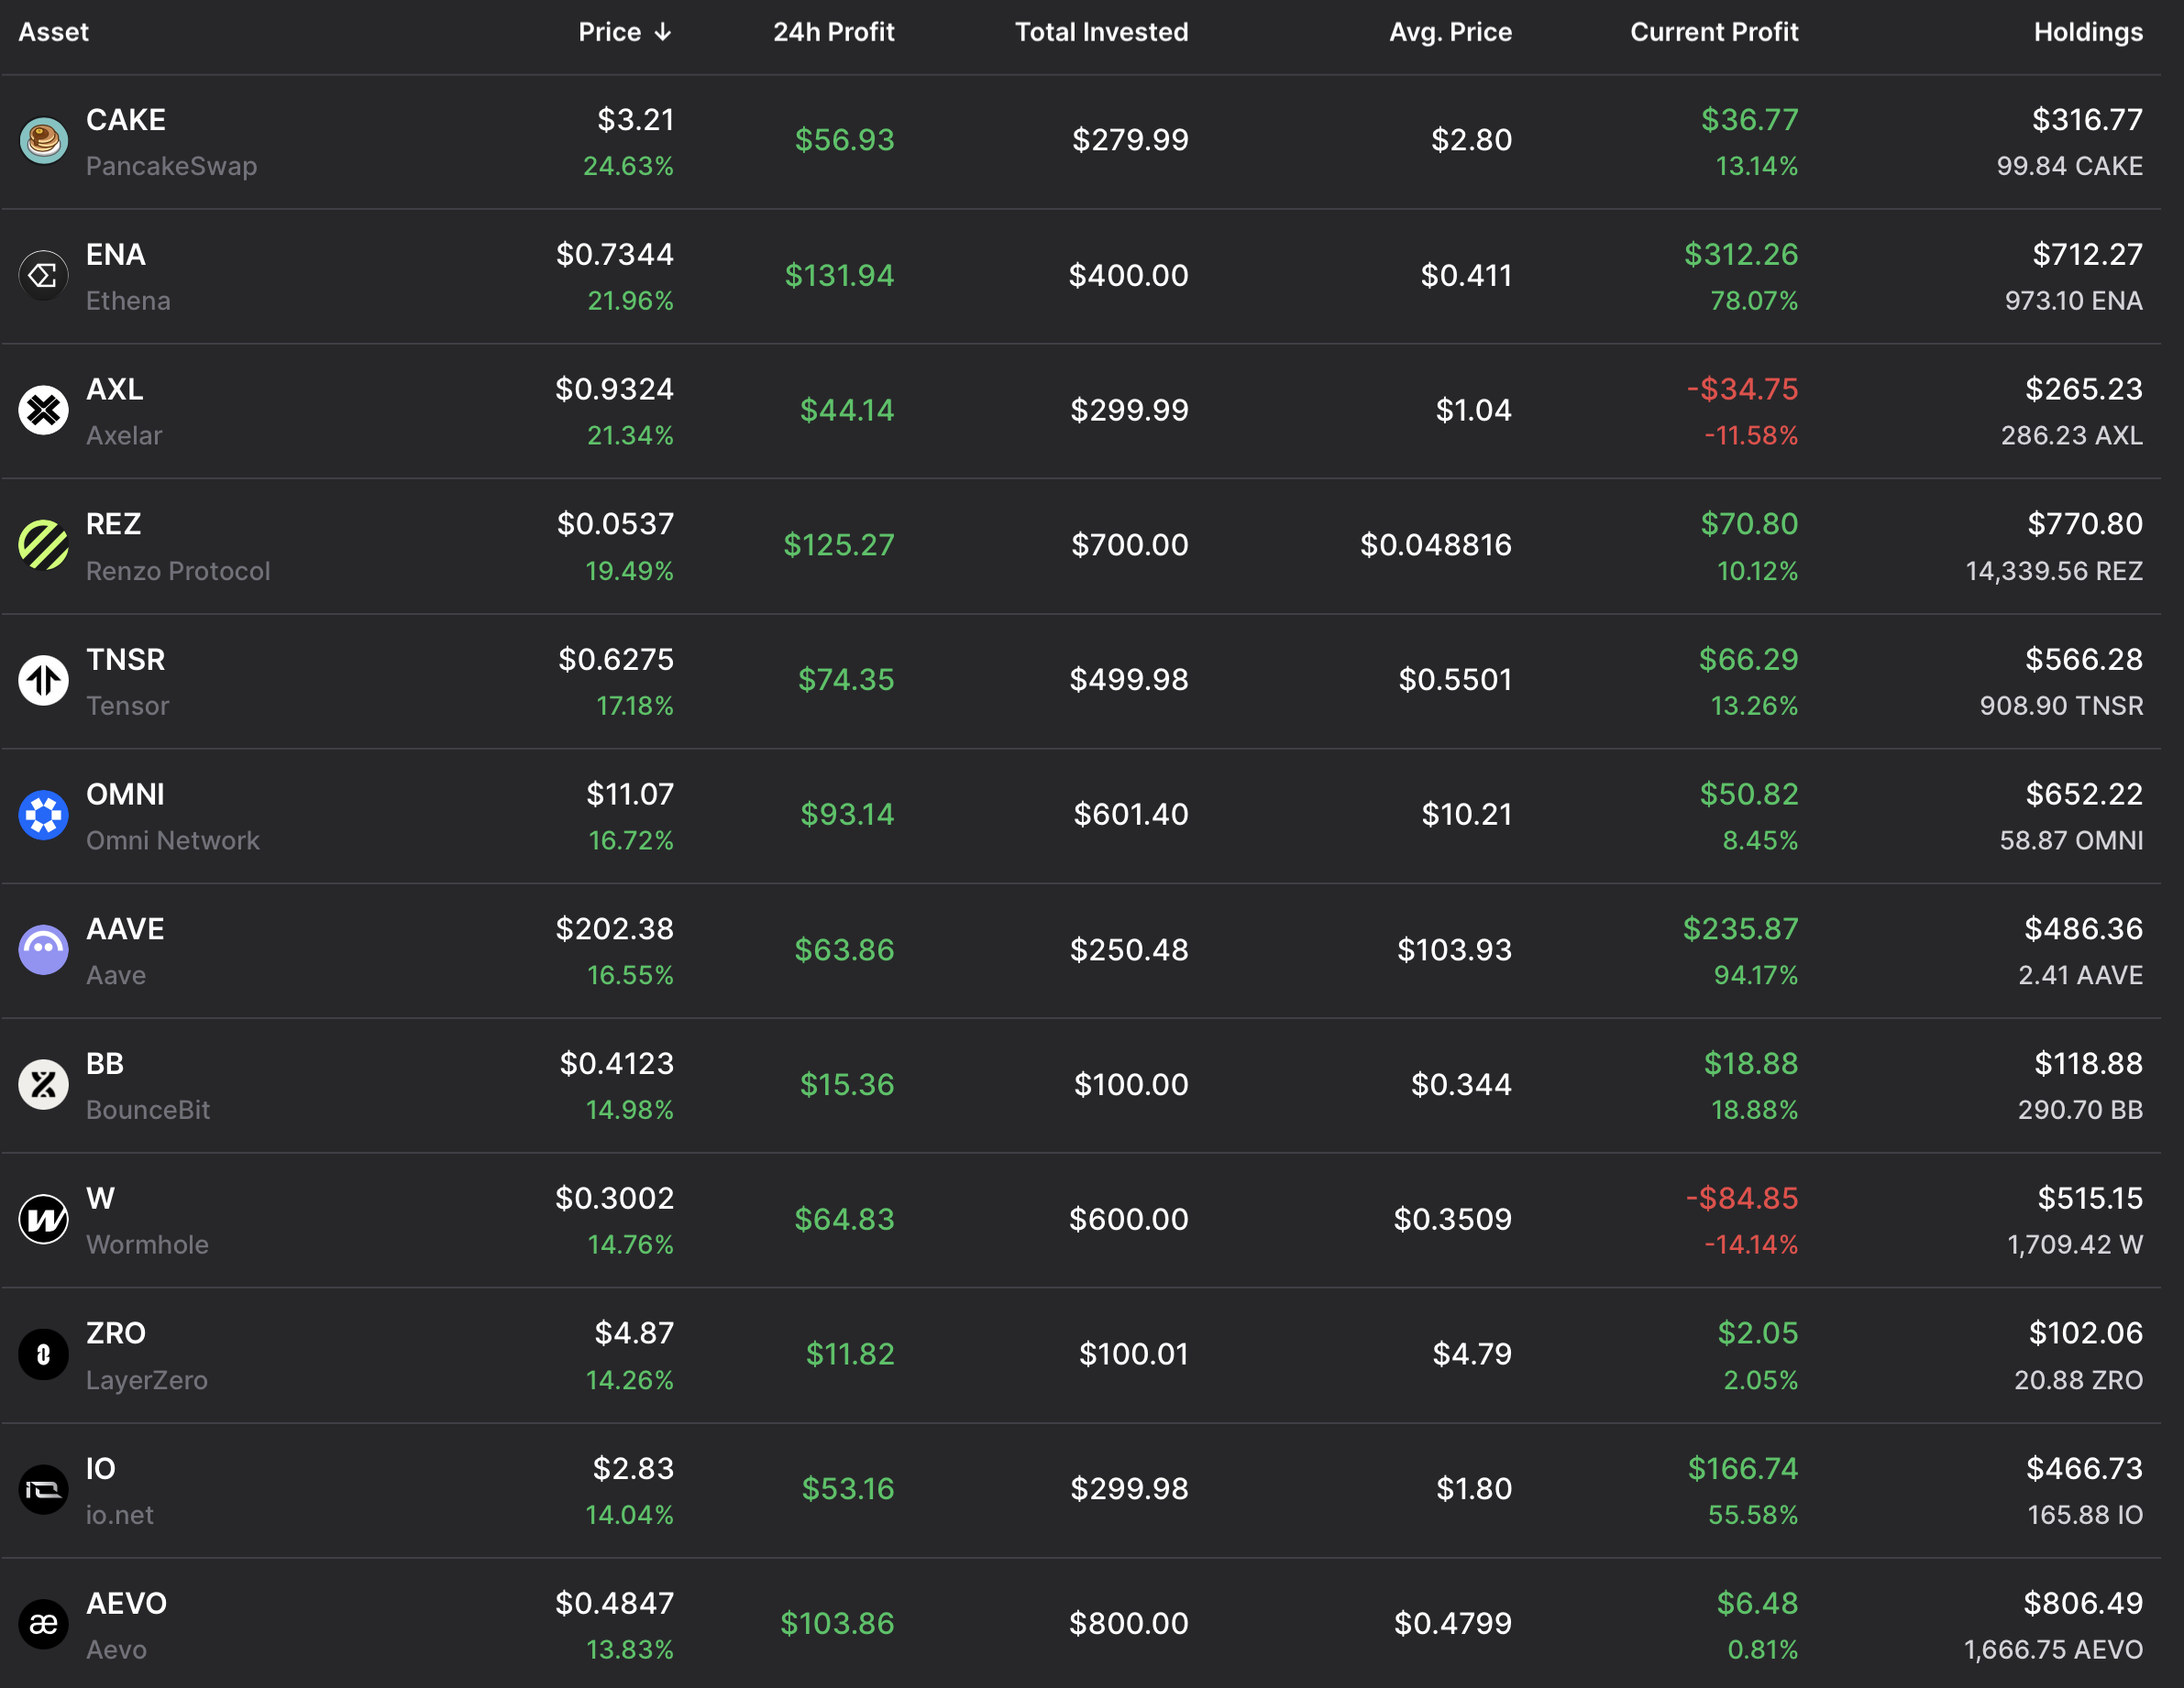Click the Holdings column header
The width and height of the screenshot is (2184, 1688).
click(2088, 32)
